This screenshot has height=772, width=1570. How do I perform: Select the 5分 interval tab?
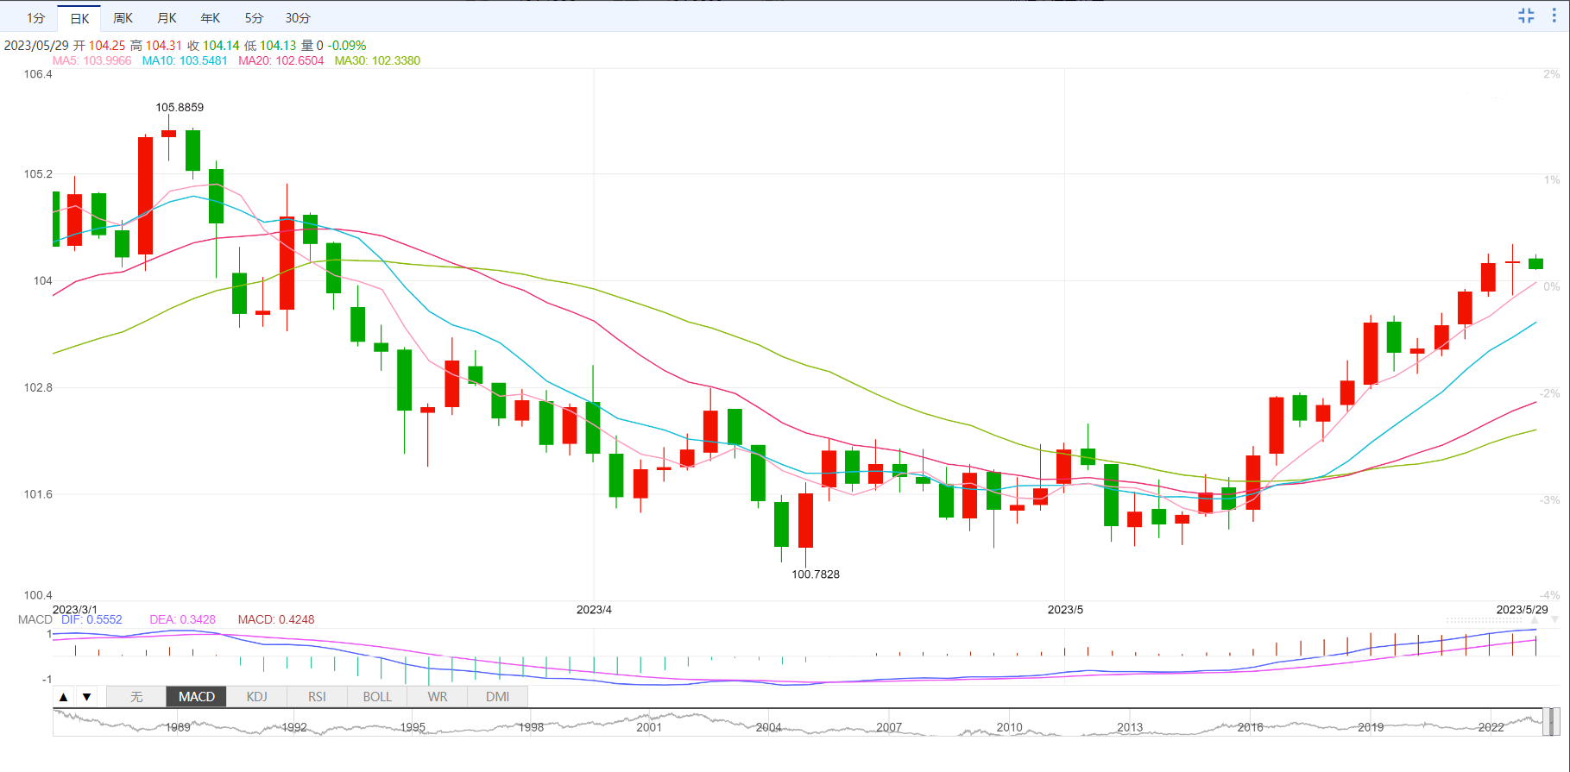click(x=254, y=18)
